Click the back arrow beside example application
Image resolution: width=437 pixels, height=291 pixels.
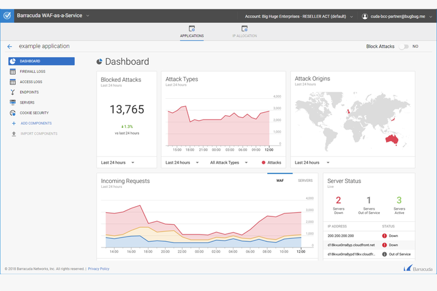(10, 46)
